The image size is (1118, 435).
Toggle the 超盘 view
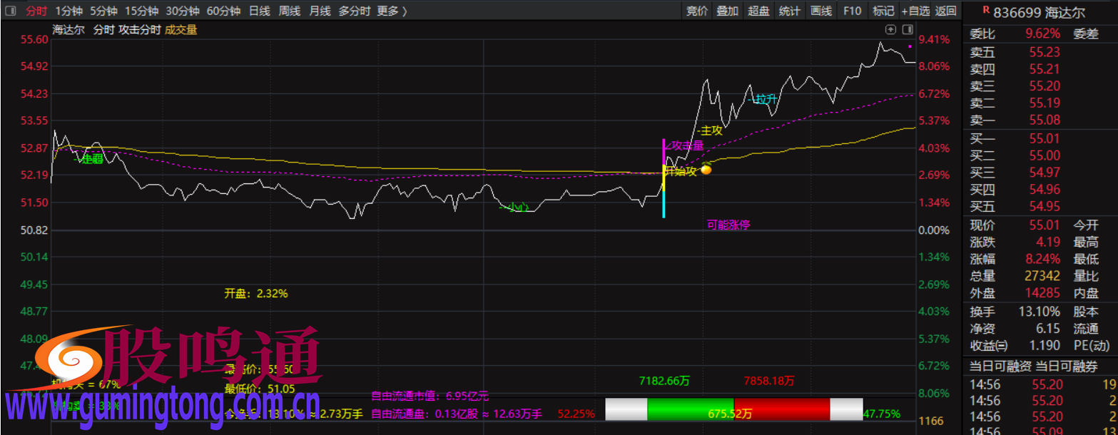pos(758,11)
